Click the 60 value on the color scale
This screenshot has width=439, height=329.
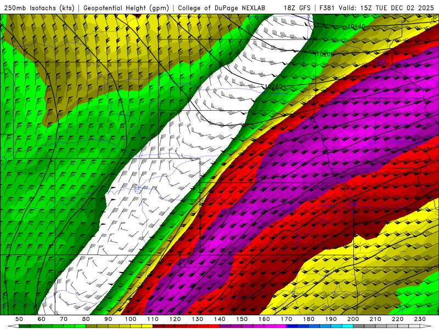(42, 319)
